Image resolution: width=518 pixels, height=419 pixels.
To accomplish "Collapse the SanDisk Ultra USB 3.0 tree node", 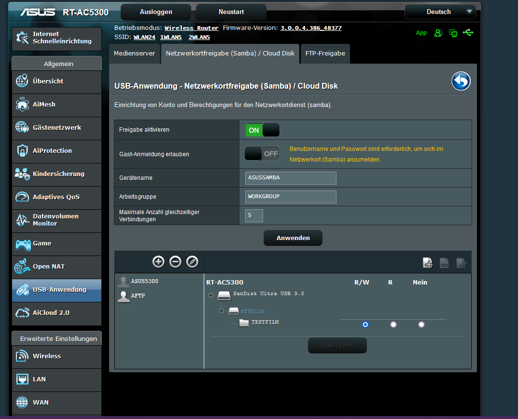I will click(x=210, y=295).
